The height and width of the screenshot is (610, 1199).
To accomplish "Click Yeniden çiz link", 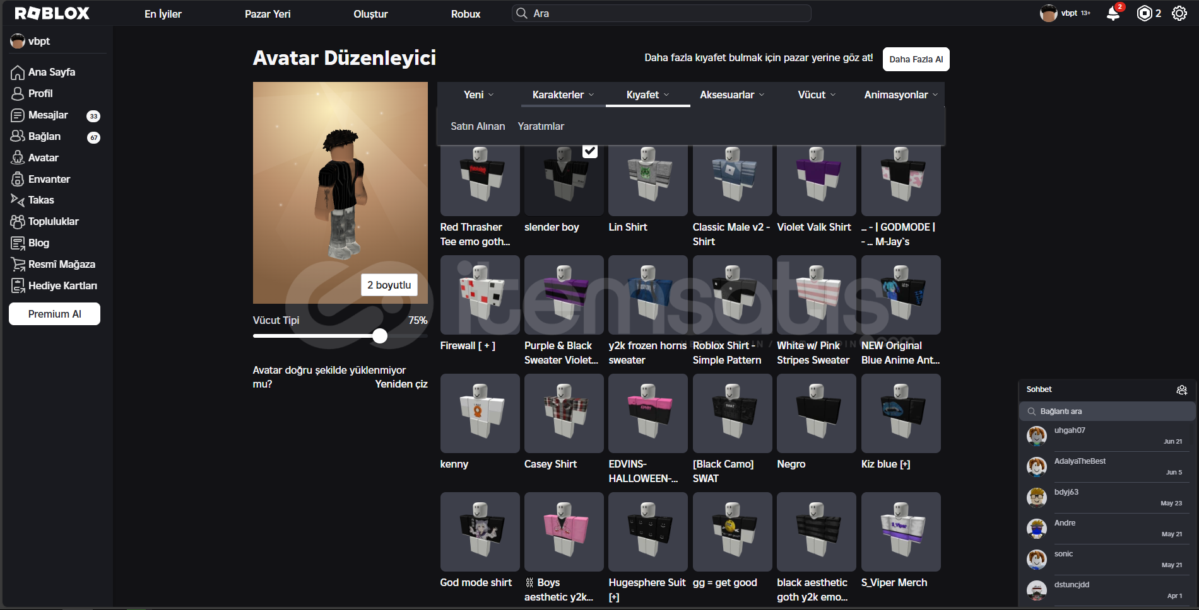I will (x=401, y=384).
